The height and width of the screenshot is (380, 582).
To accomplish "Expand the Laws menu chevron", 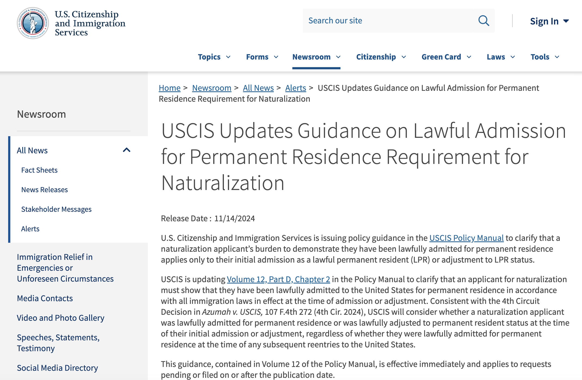I will click(513, 57).
